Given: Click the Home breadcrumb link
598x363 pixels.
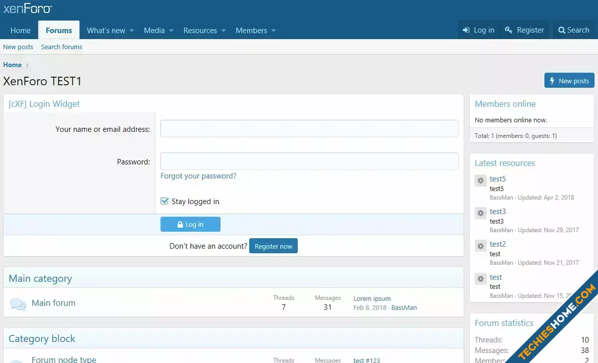Looking at the screenshot, I should pyautogui.click(x=12, y=65).
